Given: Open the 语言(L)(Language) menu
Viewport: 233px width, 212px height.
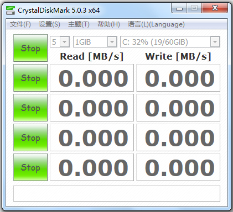Looking at the screenshot, I should (156, 24).
